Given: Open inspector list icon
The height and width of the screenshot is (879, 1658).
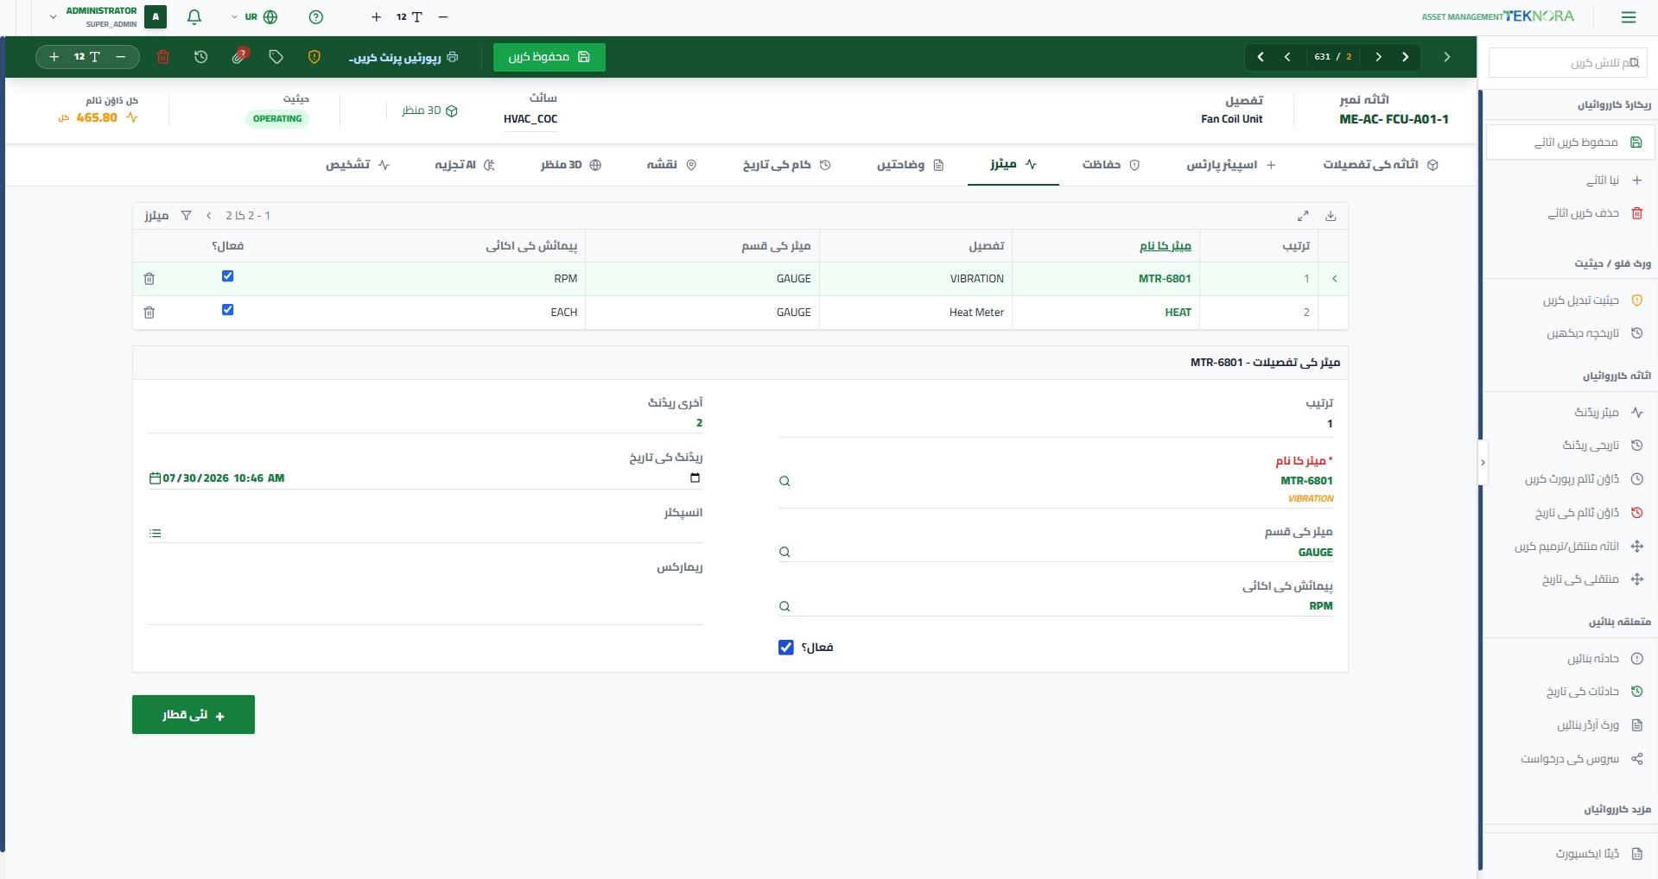Looking at the screenshot, I should pos(156,534).
